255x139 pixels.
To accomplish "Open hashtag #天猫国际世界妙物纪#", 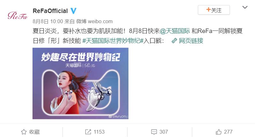I will [113, 41].
